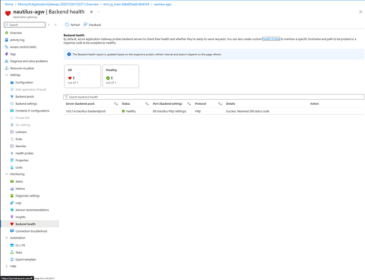Click the Backend pools icon
This screenshot has height=280, width=365.
[x=12, y=97]
